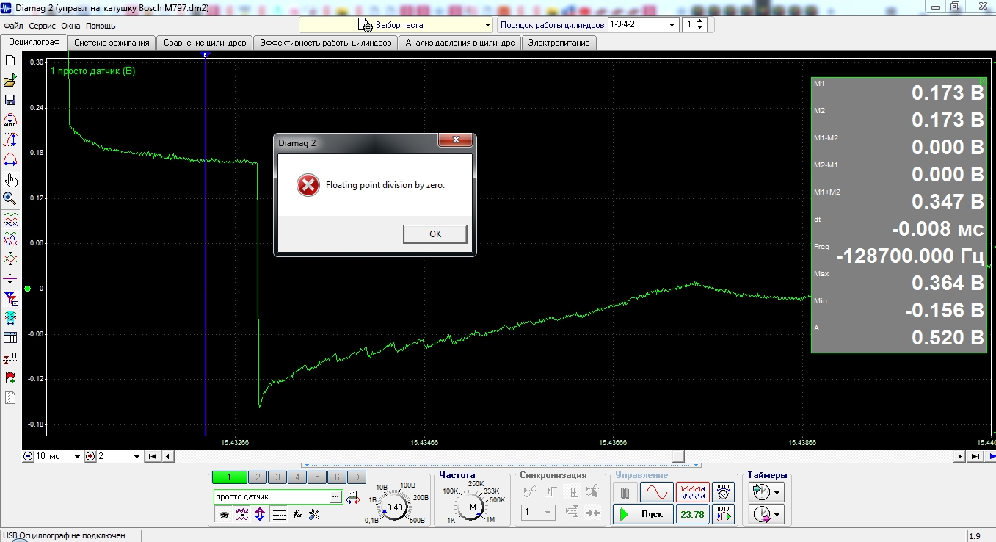Click the horizontal scrollbar thumb

679,456
